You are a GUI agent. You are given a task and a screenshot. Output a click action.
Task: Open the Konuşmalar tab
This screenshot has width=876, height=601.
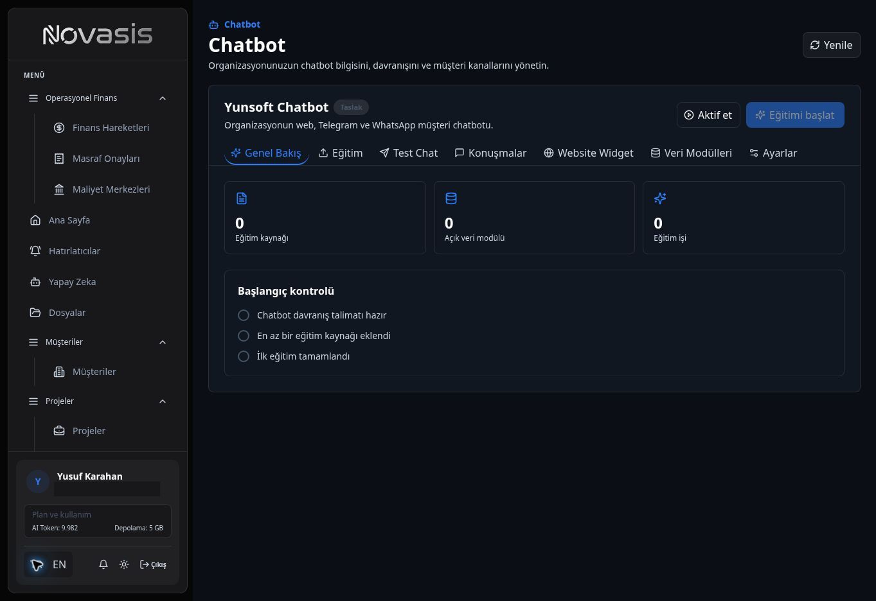(x=490, y=153)
